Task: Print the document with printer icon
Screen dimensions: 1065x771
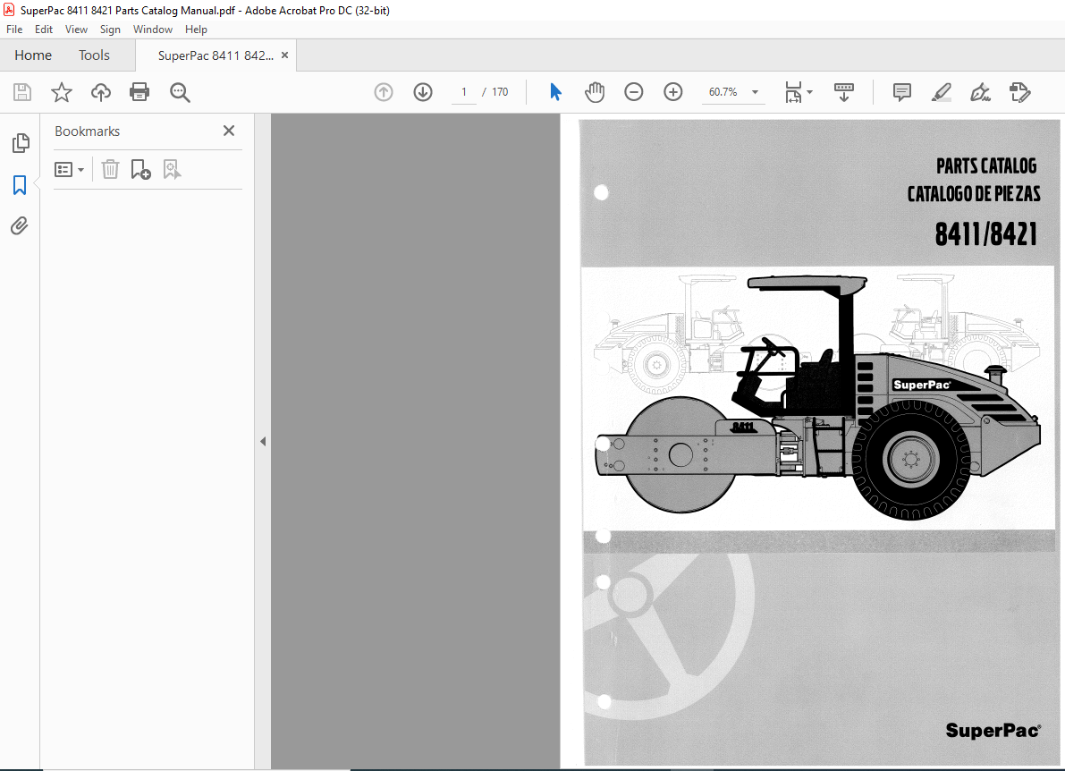Action: click(x=139, y=92)
